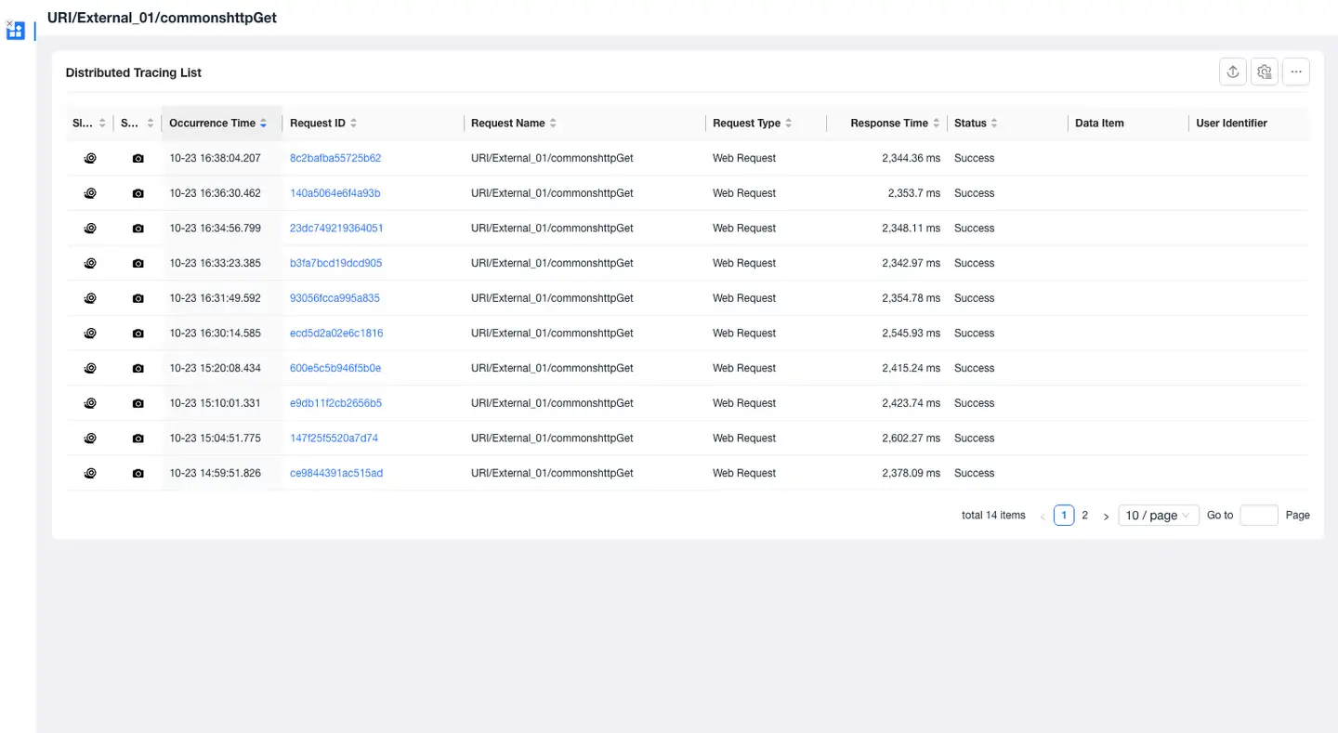Viewport: 1338px width, 733px height.
Task: Click the camera snapshot icon on the 16:36:30 row
Action: click(x=138, y=193)
